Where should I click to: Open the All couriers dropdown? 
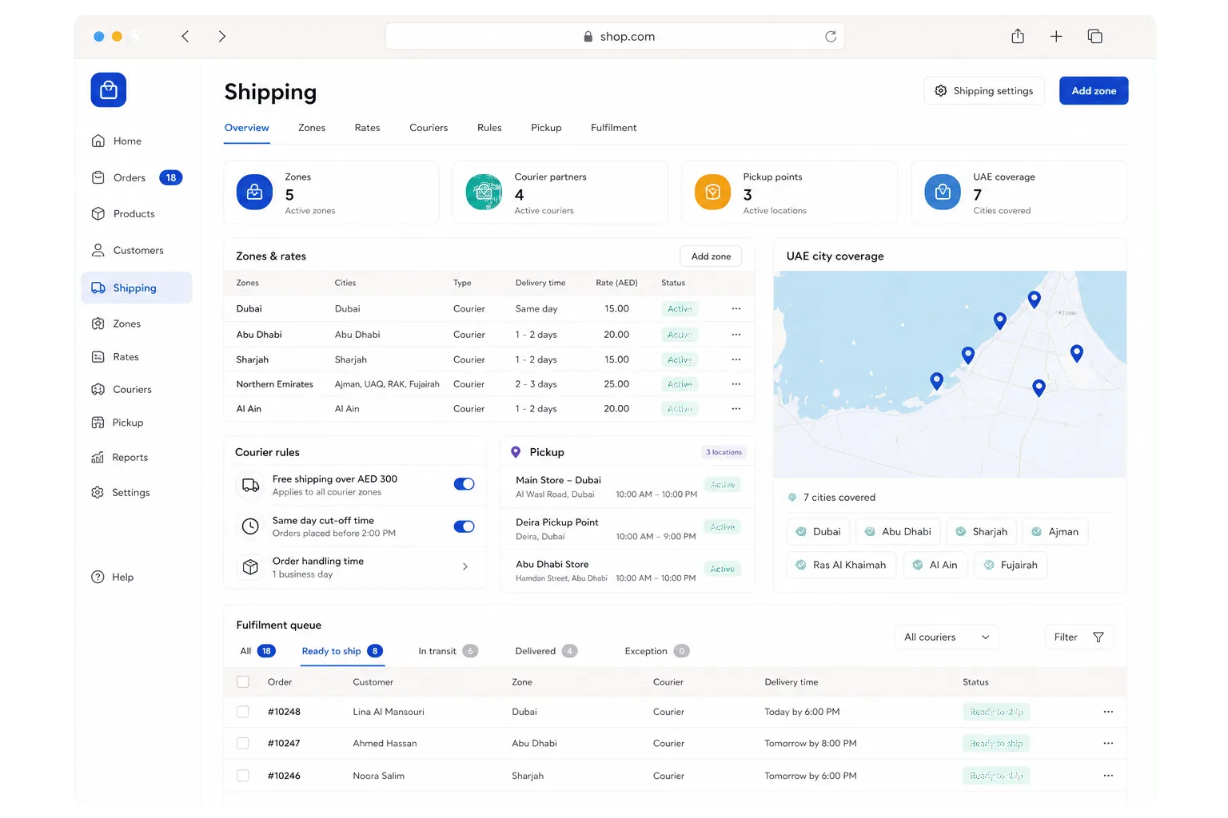pos(947,637)
